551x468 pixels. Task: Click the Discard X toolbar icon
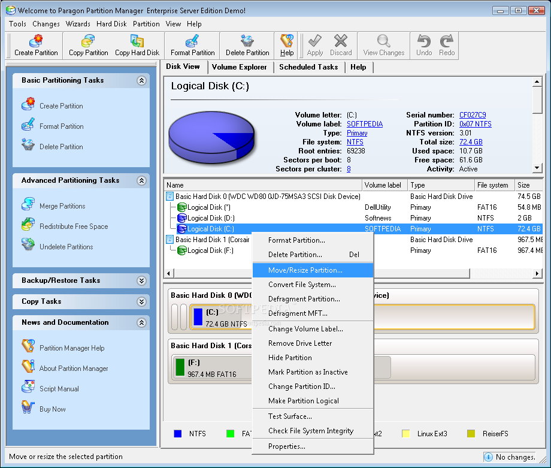pos(341,41)
